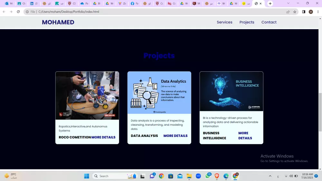Screen dimensions: 322x181
Task: Go to Contact nav link
Action: coord(269,22)
